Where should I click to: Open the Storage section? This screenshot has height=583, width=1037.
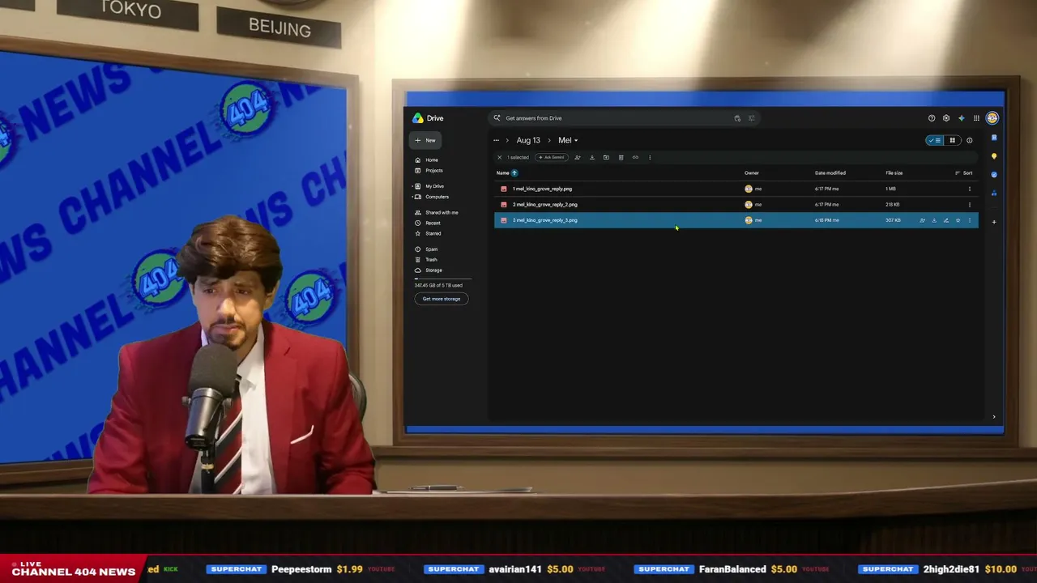point(429,270)
